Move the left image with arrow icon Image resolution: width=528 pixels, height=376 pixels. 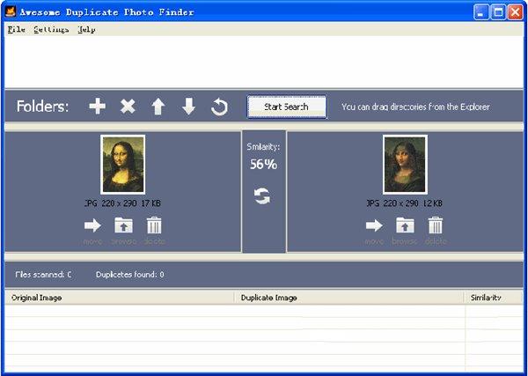92,225
